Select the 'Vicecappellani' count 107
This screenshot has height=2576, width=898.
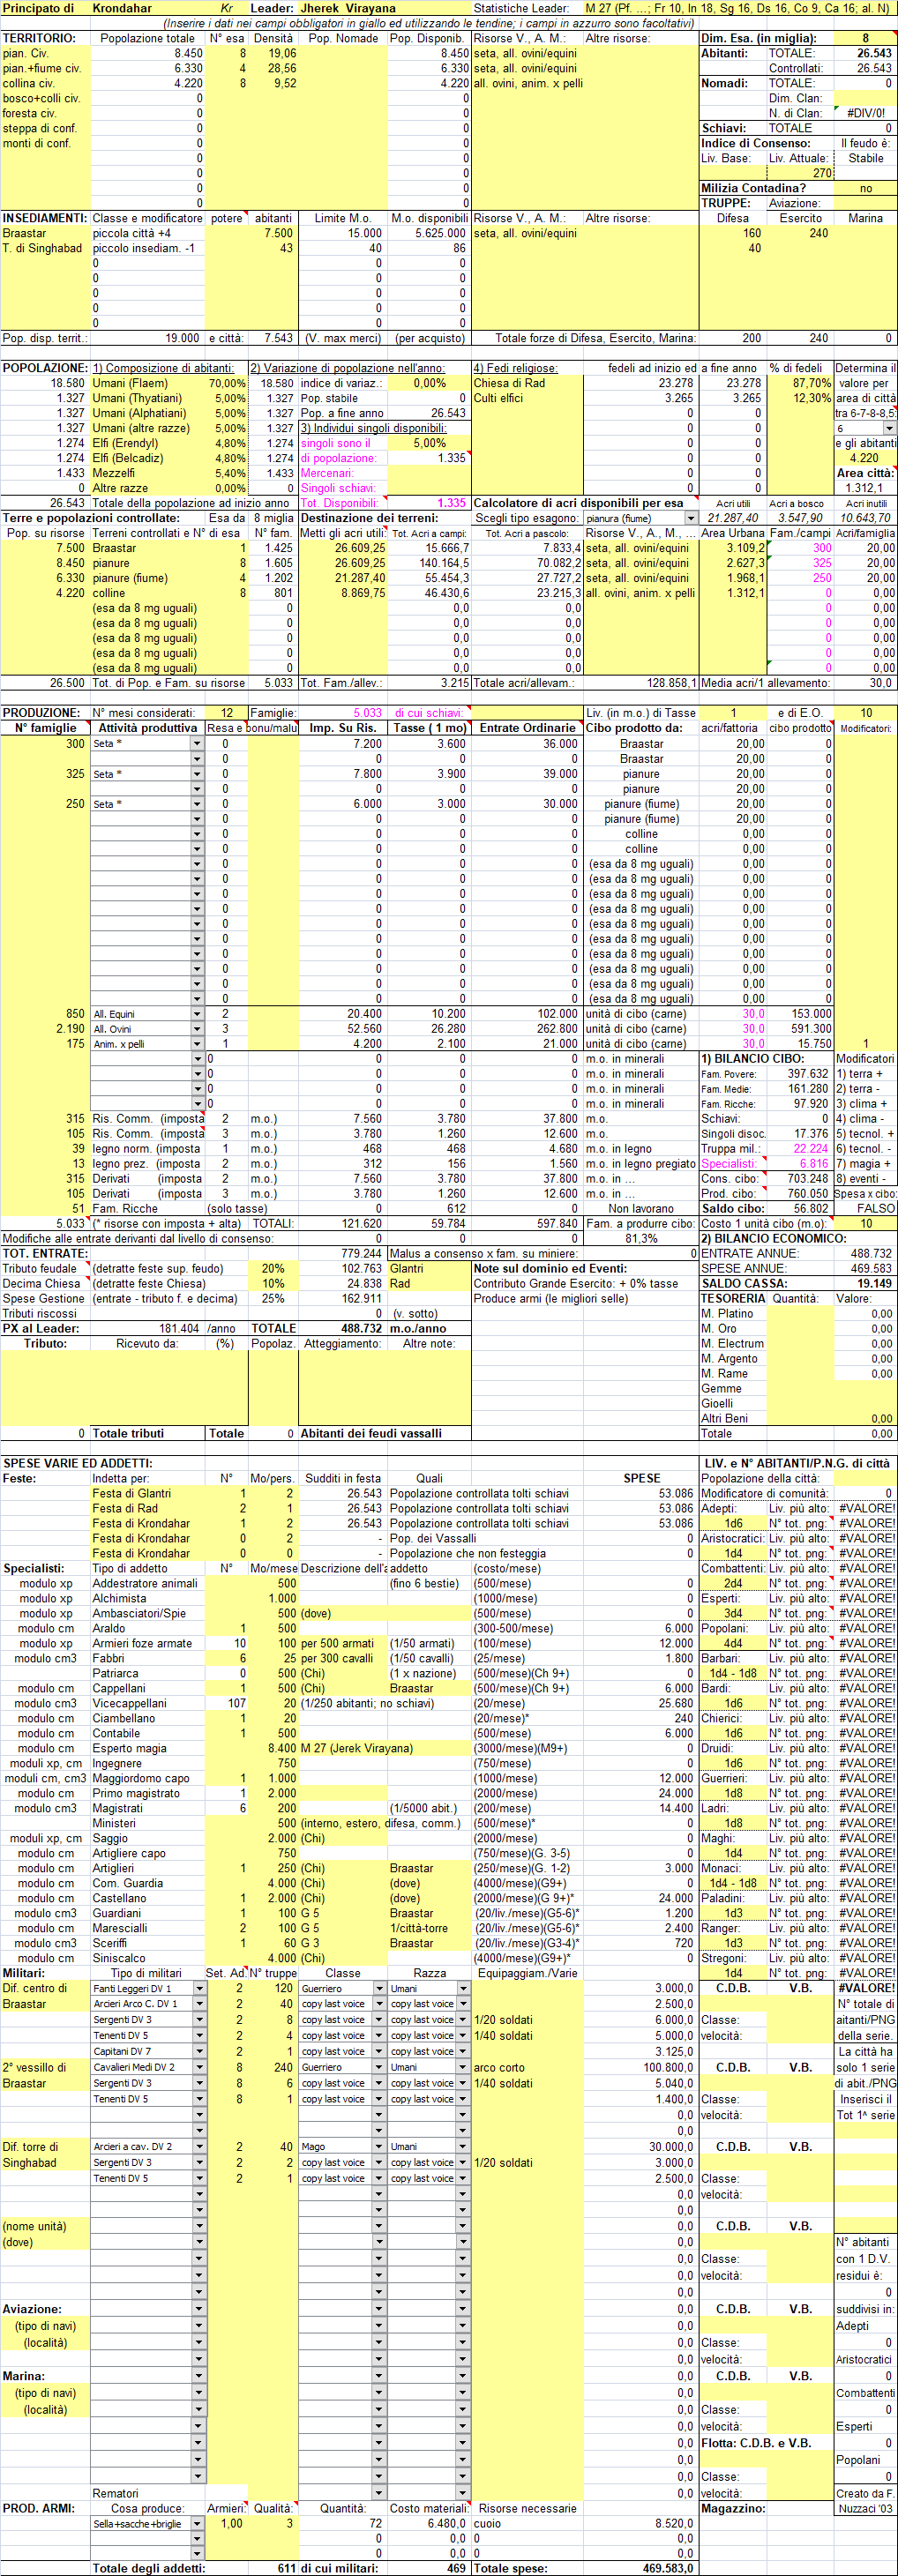coord(227,1703)
